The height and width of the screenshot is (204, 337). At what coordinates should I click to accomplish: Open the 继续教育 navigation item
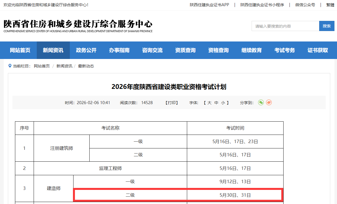252,50
